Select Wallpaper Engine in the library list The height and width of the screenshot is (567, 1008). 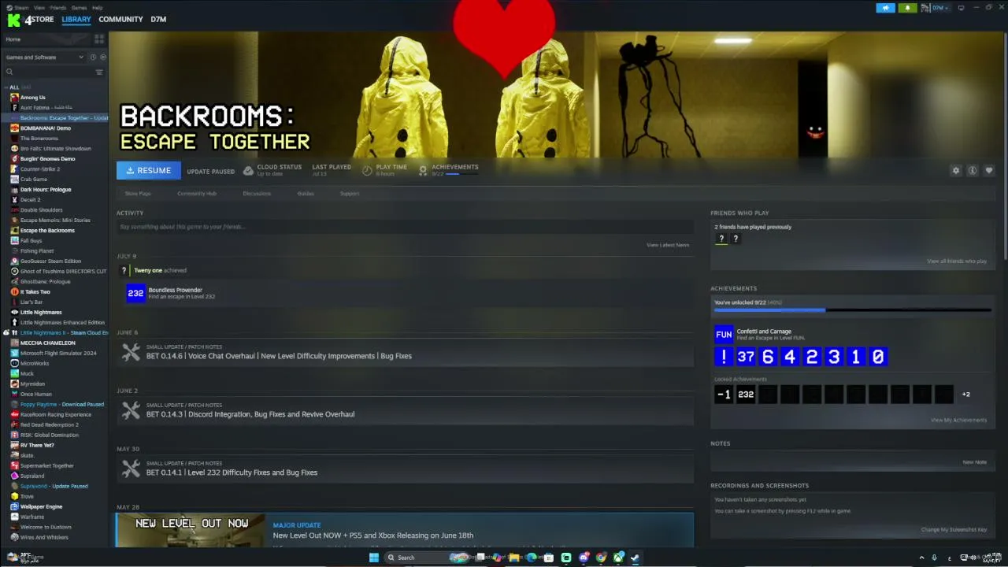point(41,507)
